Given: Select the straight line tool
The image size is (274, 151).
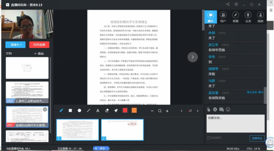Looking at the screenshot, I should [x=88, y=110].
